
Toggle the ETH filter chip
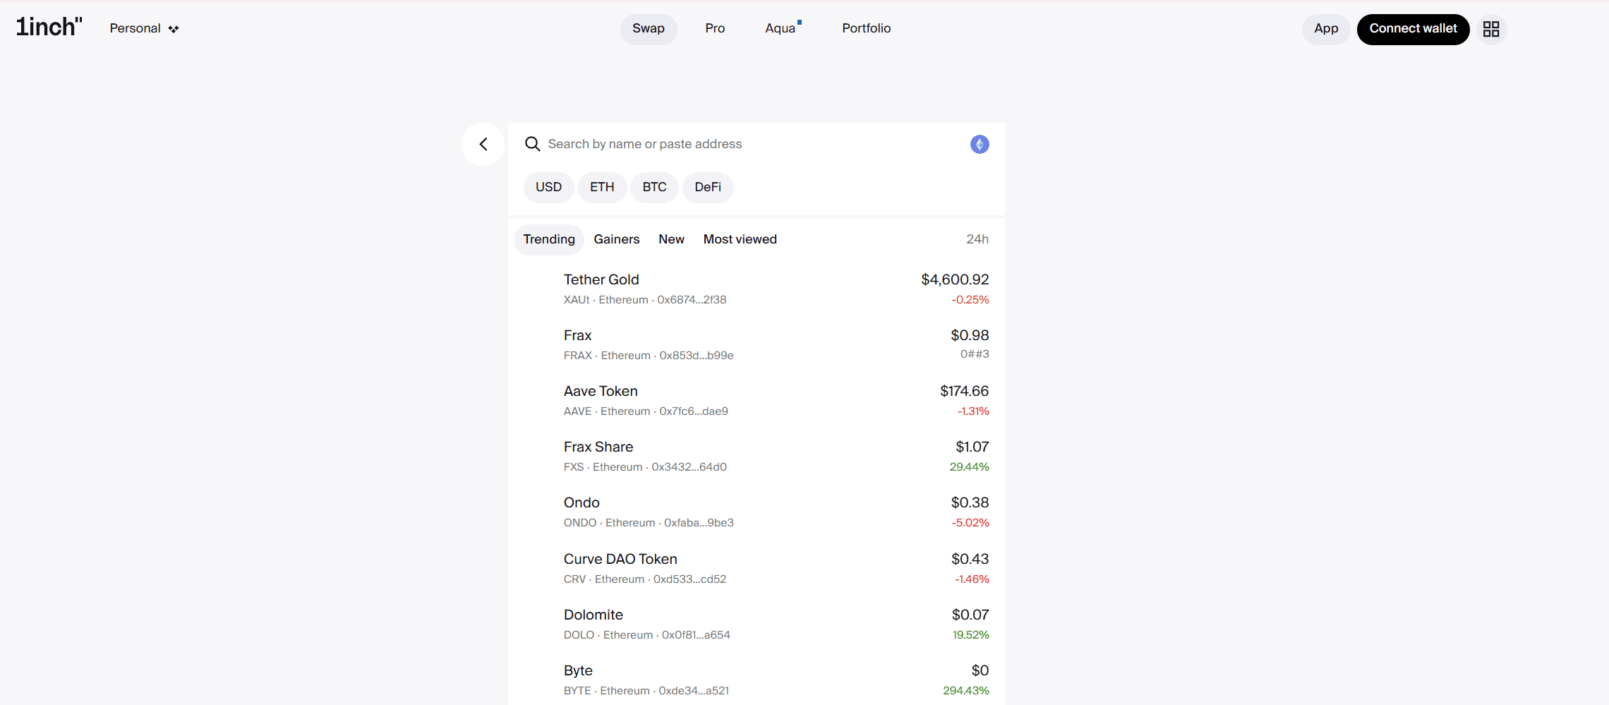tap(601, 188)
